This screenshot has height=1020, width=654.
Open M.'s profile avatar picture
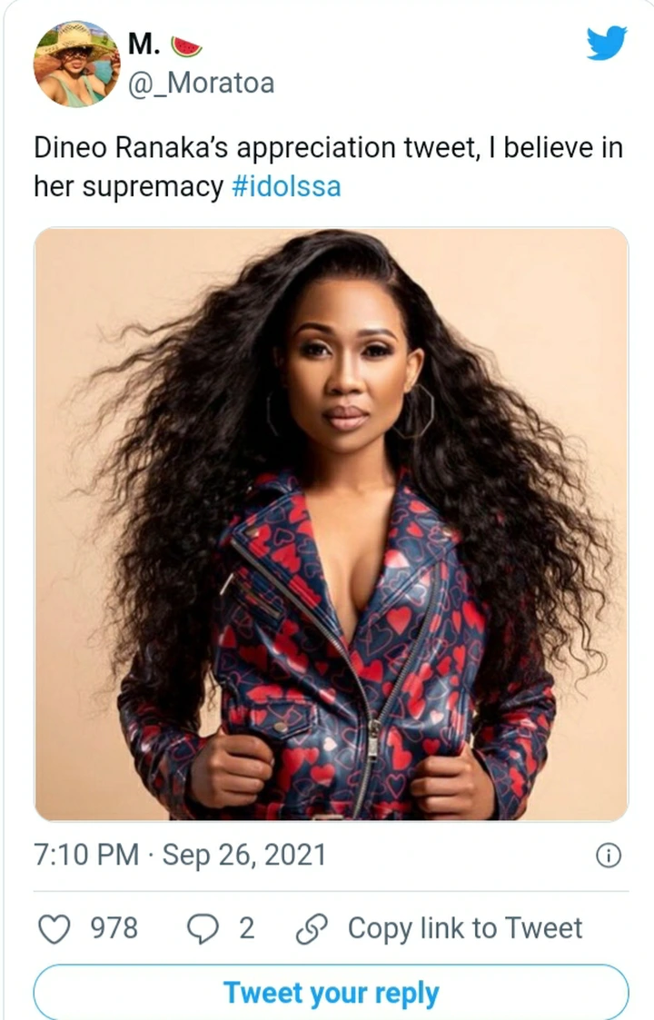pyautogui.click(x=77, y=64)
